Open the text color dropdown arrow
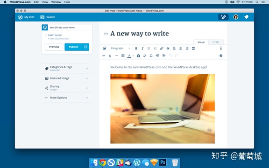 [133, 56]
